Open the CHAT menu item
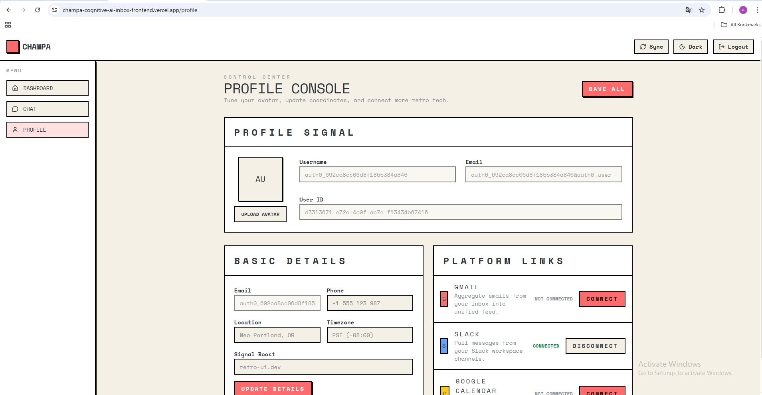Image resolution: width=762 pixels, height=395 pixels. [48, 109]
